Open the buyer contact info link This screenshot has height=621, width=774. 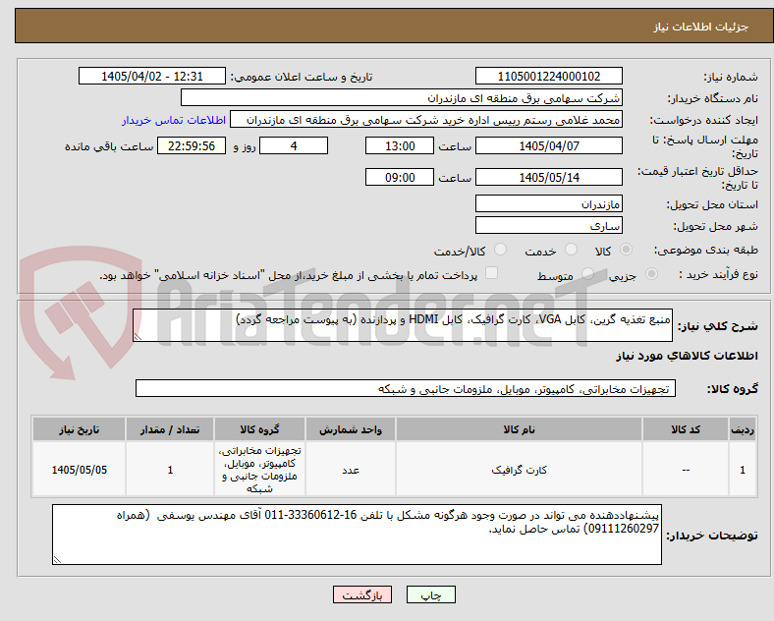click(x=174, y=120)
